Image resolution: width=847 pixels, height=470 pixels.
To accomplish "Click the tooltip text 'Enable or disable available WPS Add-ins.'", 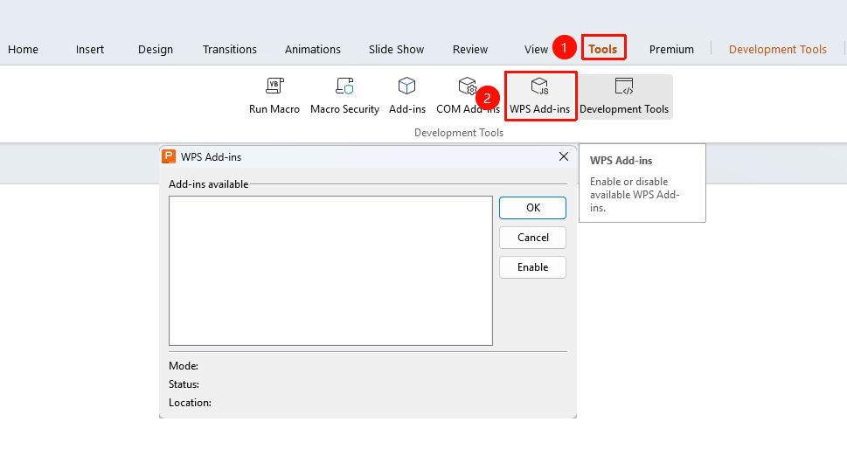I will pos(635,195).
